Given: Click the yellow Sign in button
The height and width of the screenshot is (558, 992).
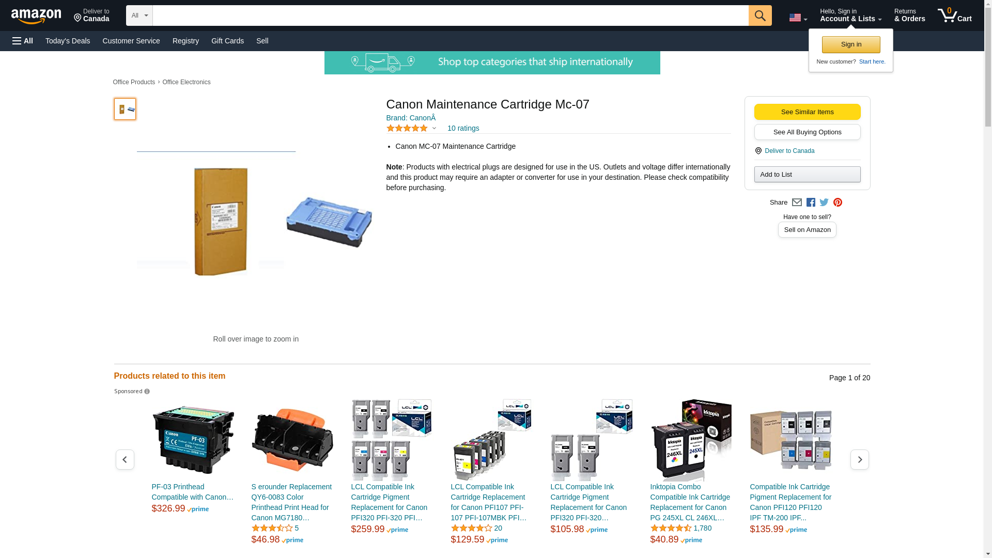Looking at the screenshot, I should 851,44.
